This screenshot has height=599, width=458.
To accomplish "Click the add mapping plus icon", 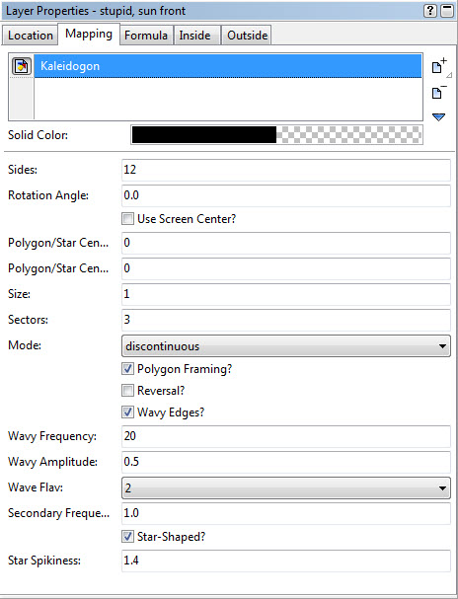I will pyautogui.click(x=439, y=66).
